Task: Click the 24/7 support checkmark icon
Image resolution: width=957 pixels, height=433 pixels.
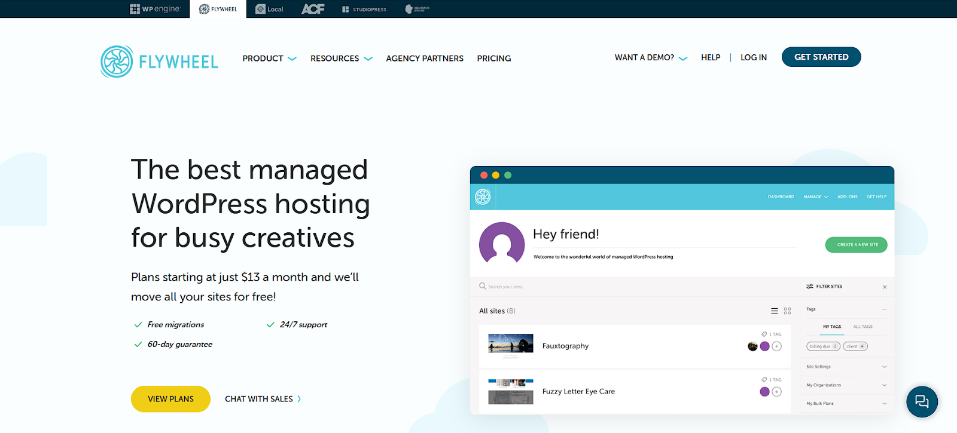Action: (x=270, y=325)
